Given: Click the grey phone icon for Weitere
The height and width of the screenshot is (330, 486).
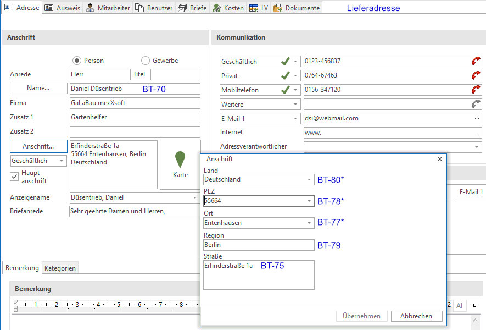Looking at the screenshot, I should 476,104.
